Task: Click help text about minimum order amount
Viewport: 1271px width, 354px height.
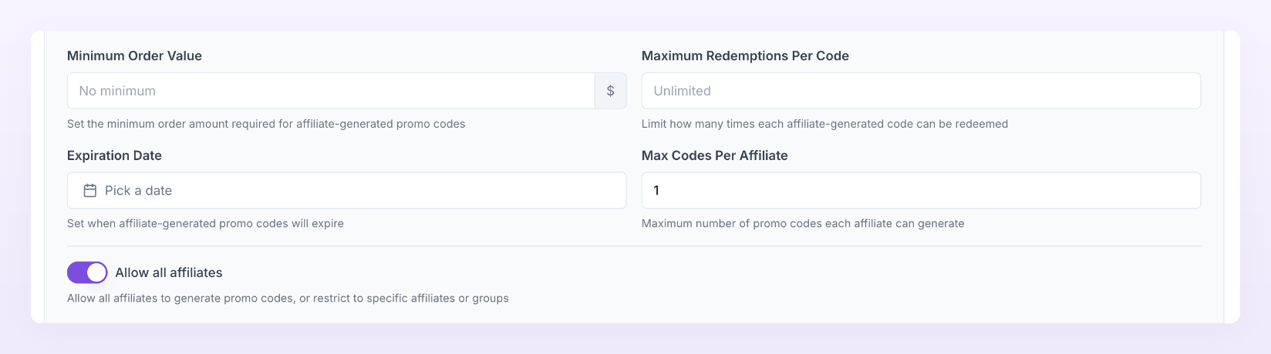Action: [x=266, y=124]
